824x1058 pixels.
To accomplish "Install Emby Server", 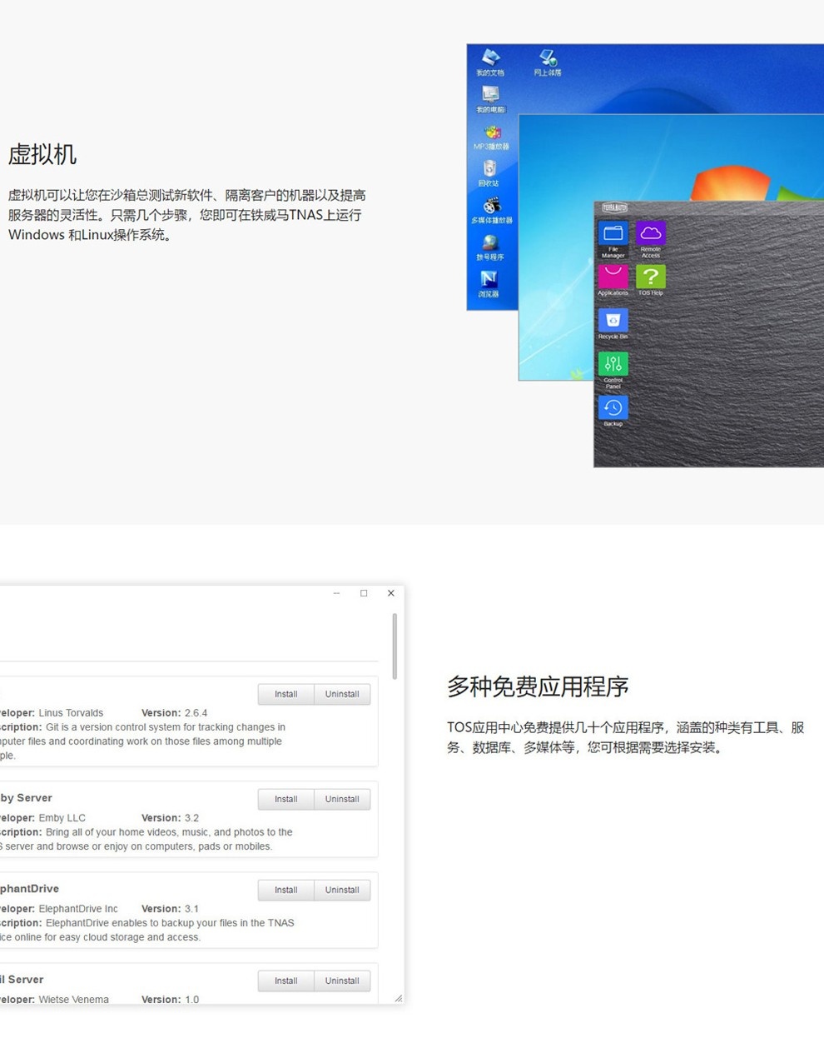I will coord(286,799).
